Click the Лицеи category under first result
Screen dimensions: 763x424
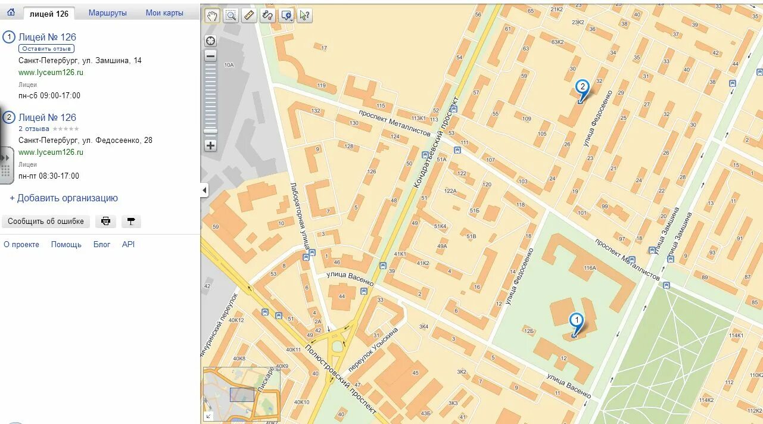click(x=27, y=85)
